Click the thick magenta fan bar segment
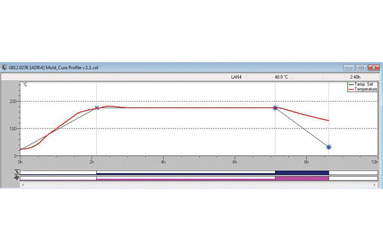Screen dimensions: 383x251 302,178
